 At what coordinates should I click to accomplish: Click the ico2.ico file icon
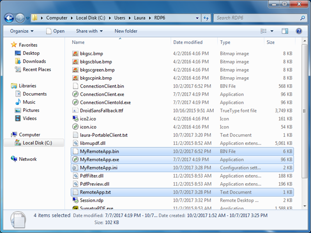pyautogui.click(x=76, y=118)
